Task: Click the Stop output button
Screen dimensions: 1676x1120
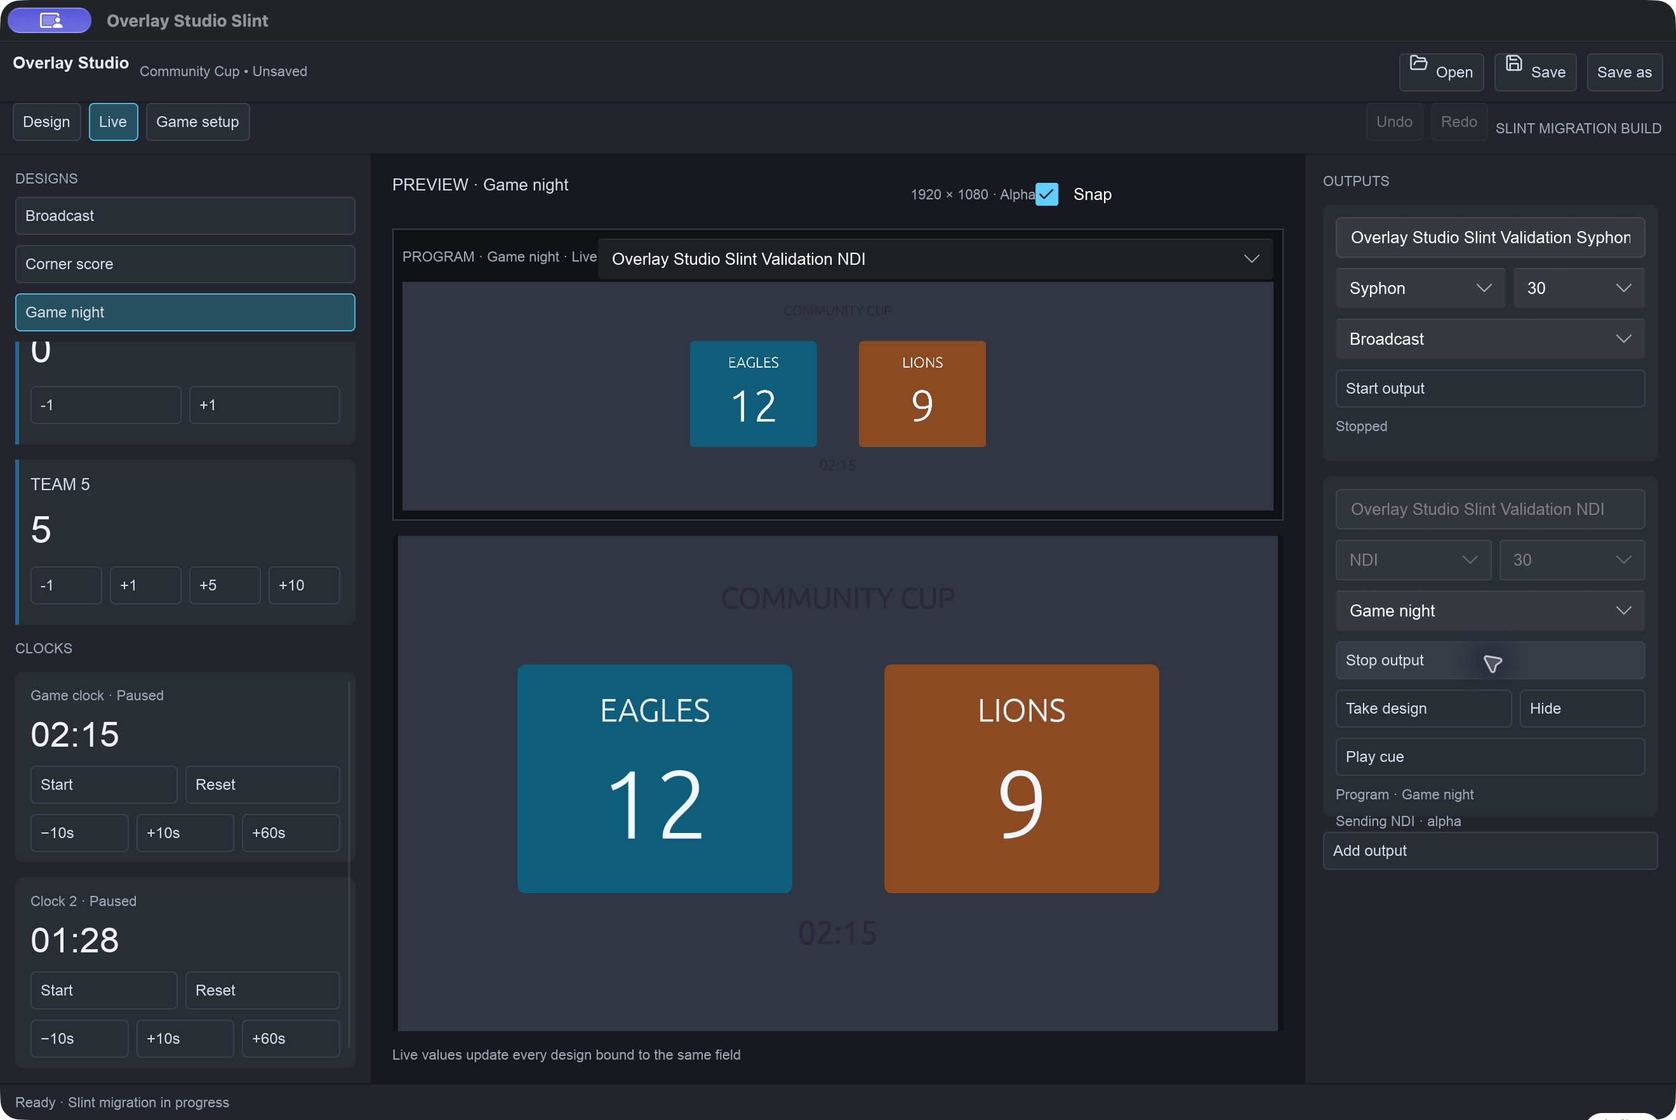Action: [x=1489, y=660]
